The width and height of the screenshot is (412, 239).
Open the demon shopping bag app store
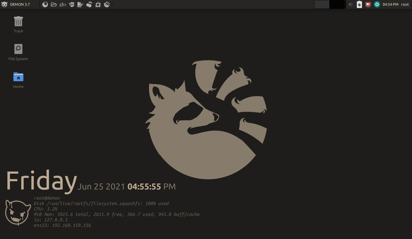click(x=98, y=4)
